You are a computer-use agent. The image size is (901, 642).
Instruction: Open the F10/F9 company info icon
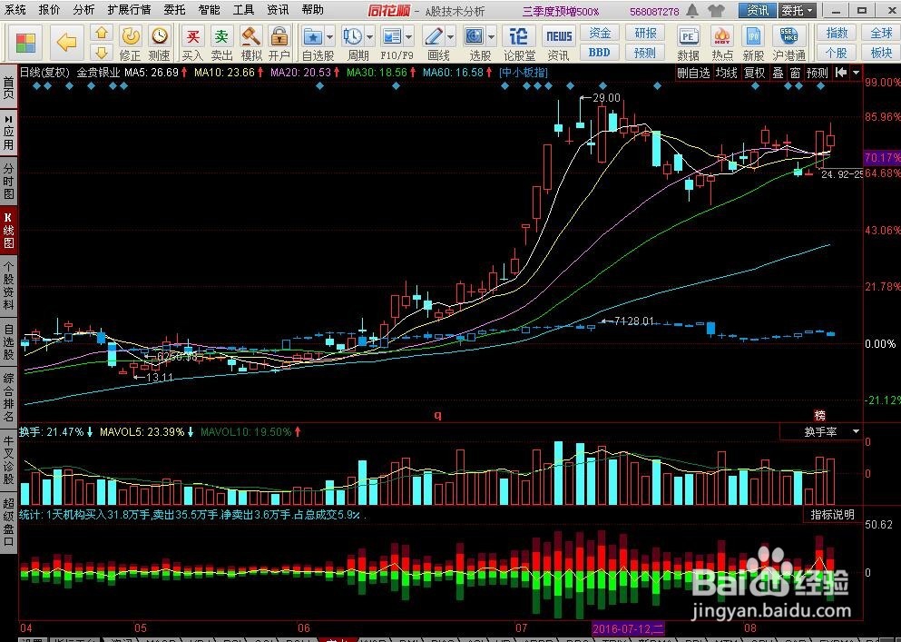coord(393,37)
